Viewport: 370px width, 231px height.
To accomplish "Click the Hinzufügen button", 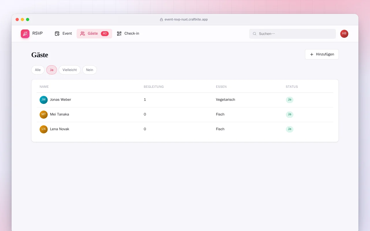I will [x=322, y=54].
